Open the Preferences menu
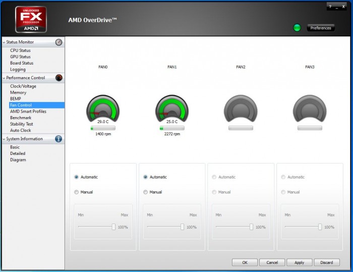 coord(321,28)
